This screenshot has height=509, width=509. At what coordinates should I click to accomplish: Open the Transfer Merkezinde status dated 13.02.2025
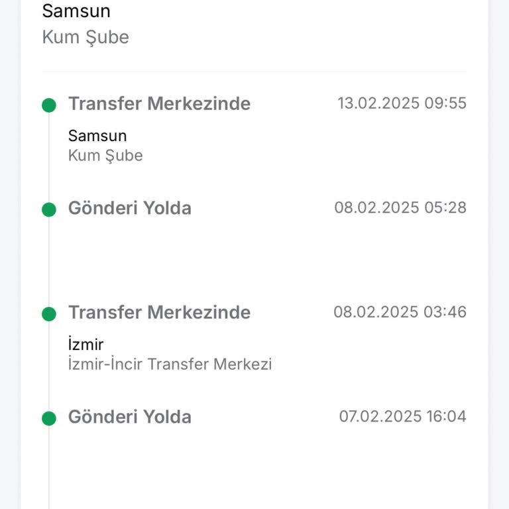click(159, 104)
